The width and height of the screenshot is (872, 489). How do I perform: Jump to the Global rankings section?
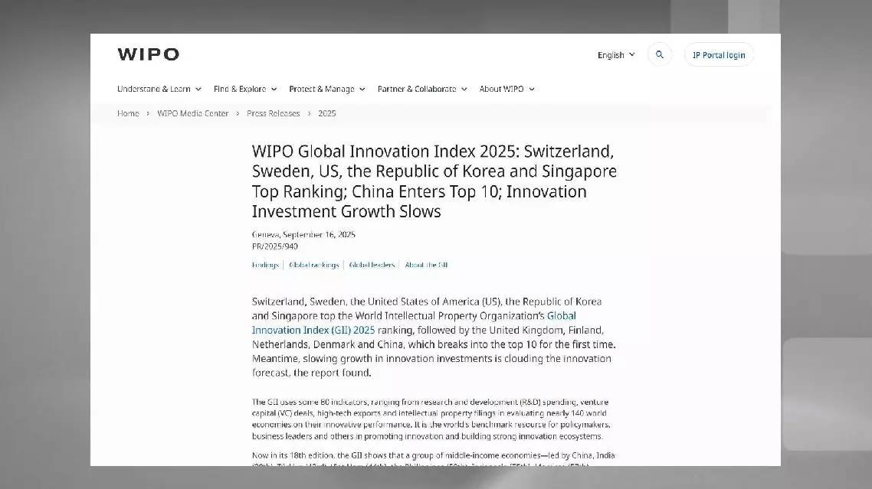(x=313, y=265)
